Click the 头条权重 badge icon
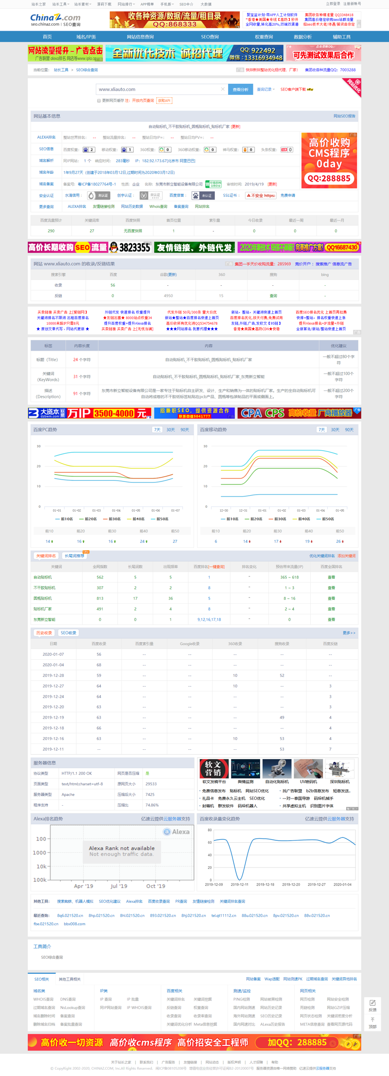Viewport: 389px width, 1076px height. 287,150
